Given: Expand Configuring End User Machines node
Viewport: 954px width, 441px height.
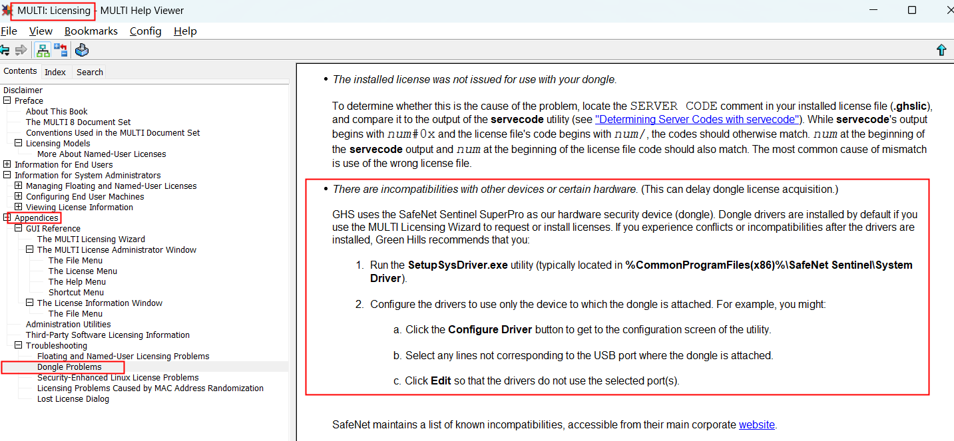Looking at the screenshot, I should click(x=19, y=196).
